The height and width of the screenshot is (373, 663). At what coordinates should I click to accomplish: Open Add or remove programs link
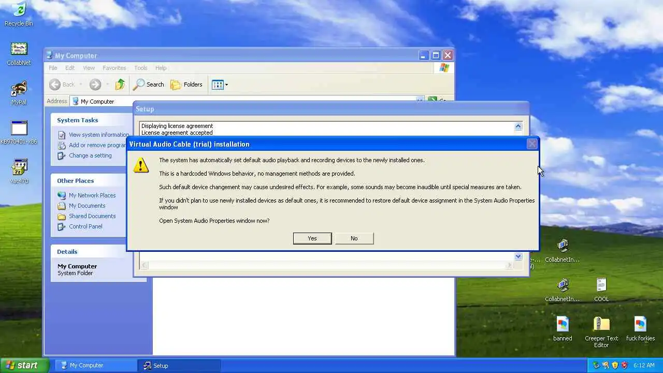pyautogui.click(x=98, y=145)
